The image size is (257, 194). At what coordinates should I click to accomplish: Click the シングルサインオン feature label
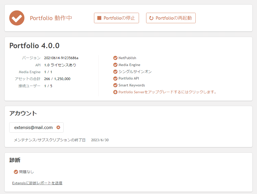pyautogui.click(x=135, y=72)
